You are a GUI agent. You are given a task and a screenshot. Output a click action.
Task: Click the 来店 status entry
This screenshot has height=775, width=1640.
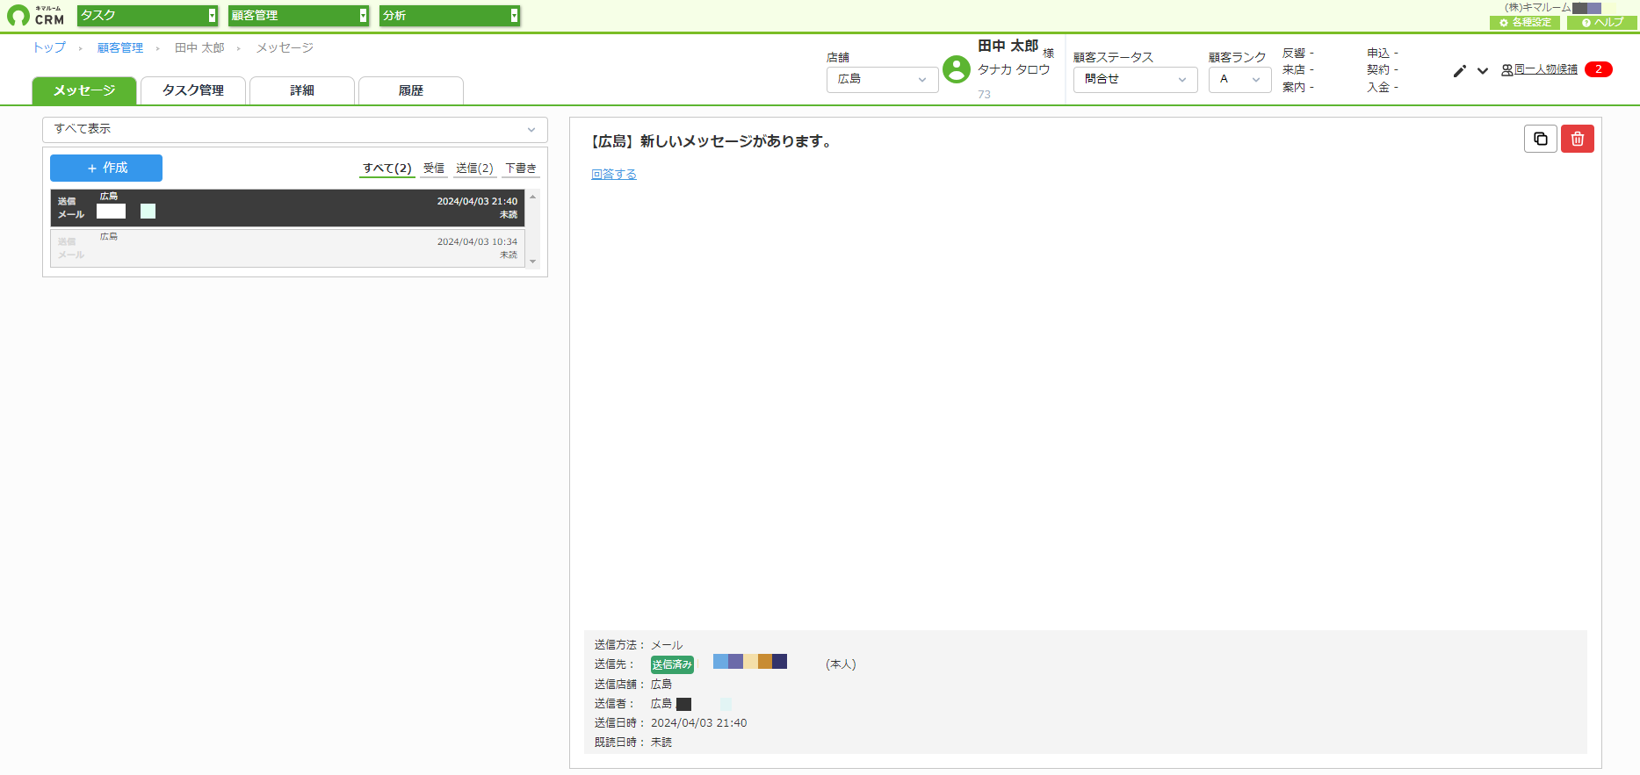[x=1298, y=70]
